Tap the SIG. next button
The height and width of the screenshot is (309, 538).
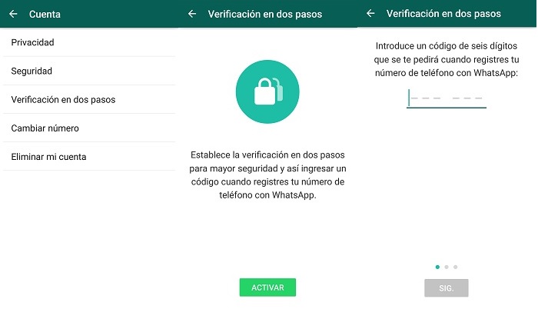pyautogui.click(x=447, y=287)
